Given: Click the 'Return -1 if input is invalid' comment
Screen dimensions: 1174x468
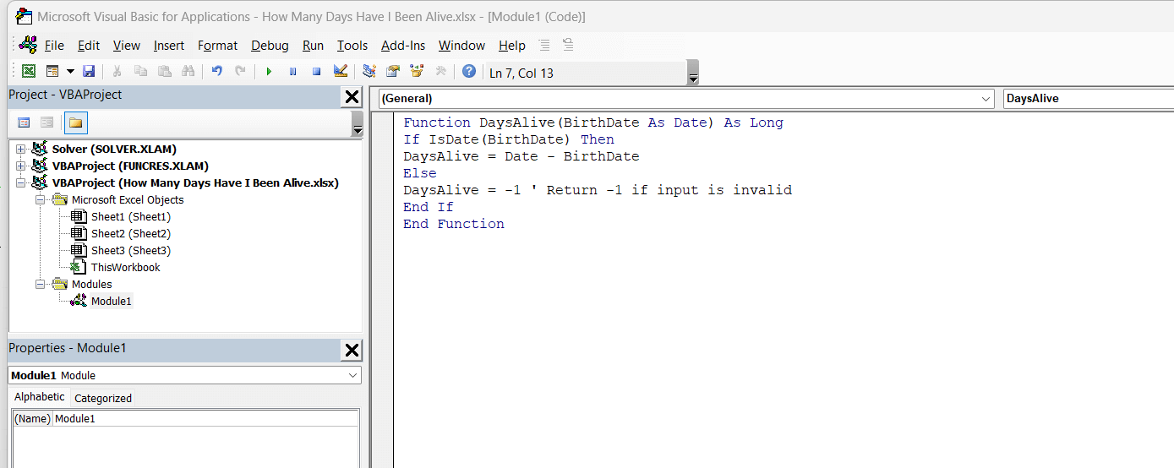Looking at the screenshot, I should coord(660,190).
